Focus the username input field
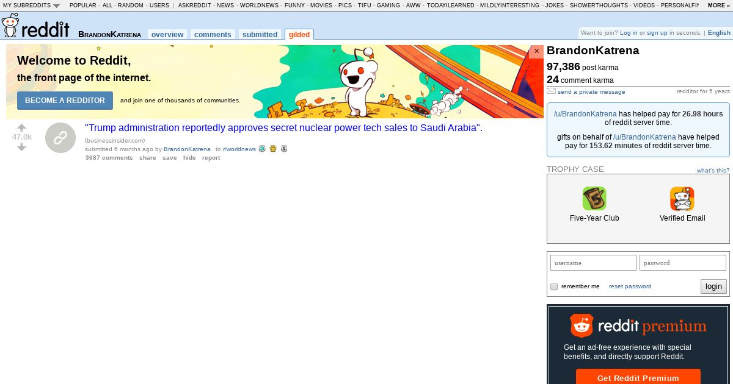The image size is (733, 384). point(593,263)
